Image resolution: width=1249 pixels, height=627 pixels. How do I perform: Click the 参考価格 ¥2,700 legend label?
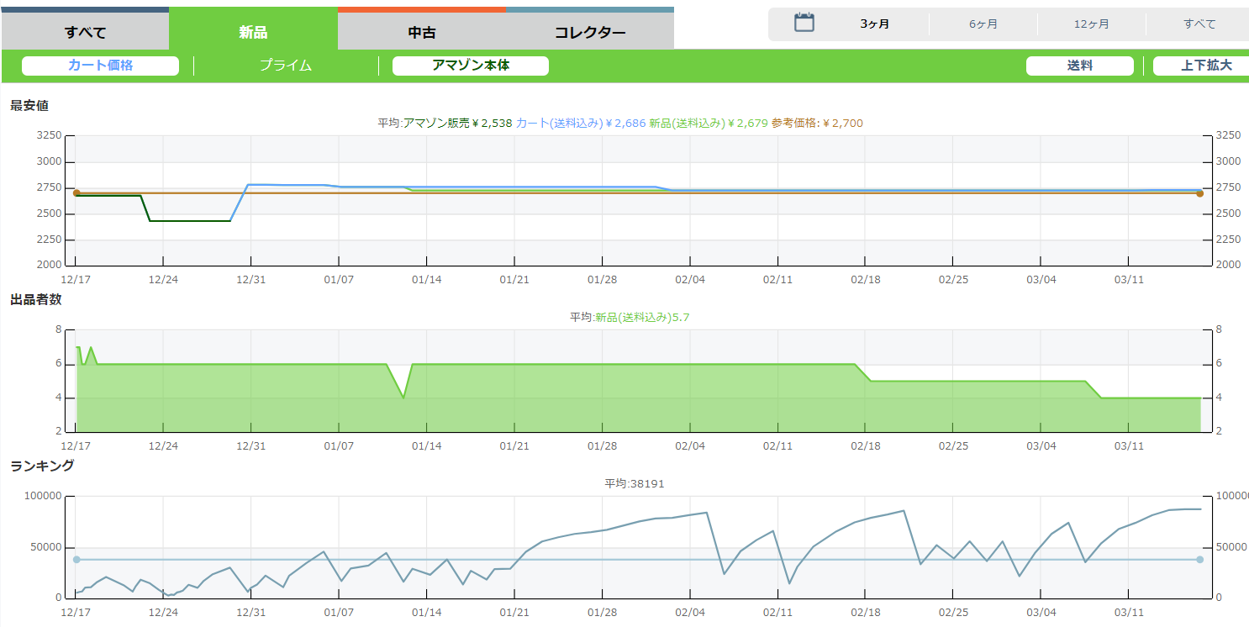[817, 124]
